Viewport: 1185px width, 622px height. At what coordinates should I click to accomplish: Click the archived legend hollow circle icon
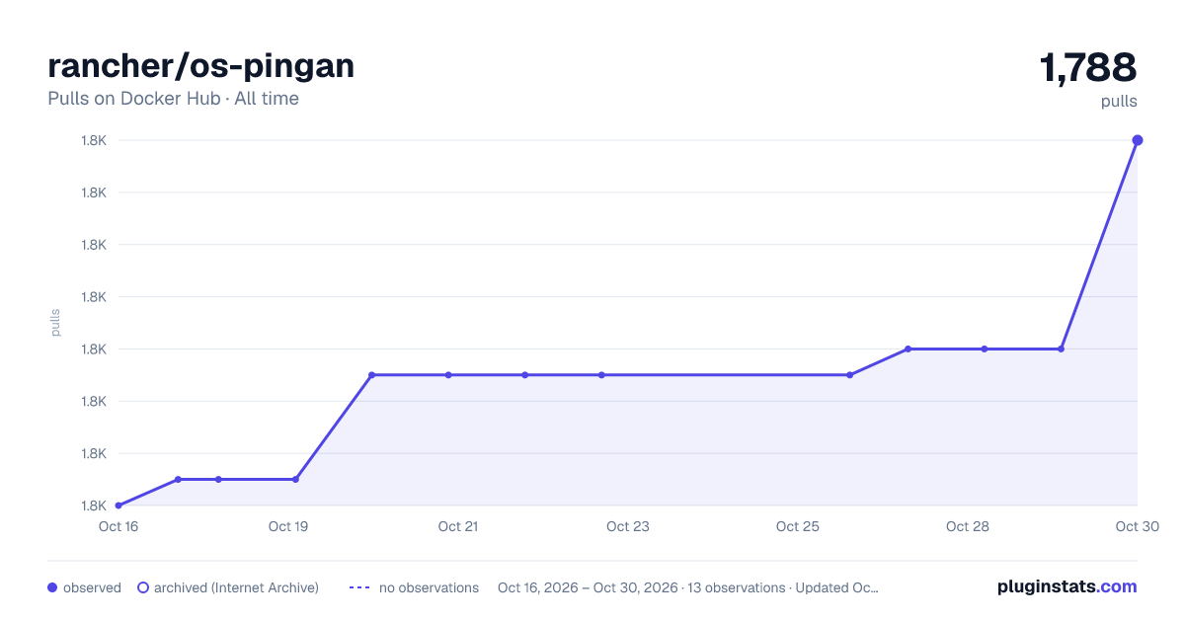pos(143,587)
